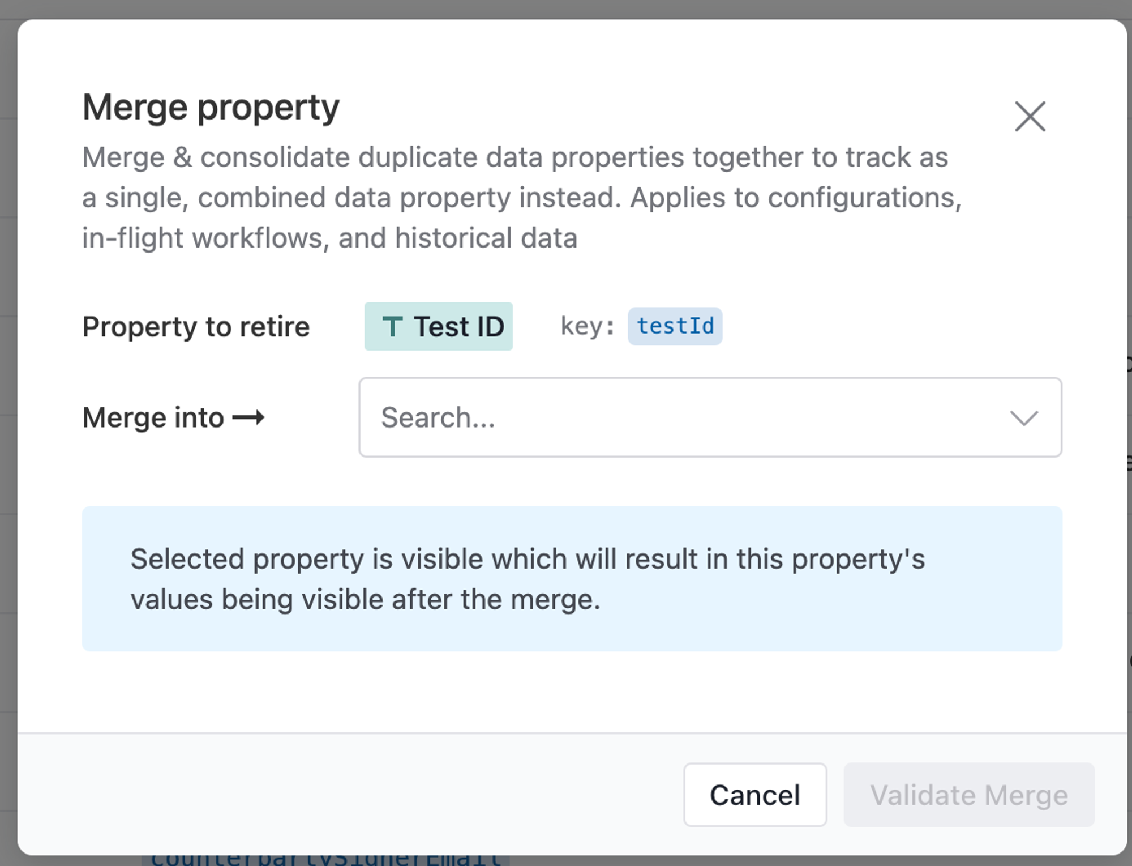Screen dimensions: 1132x866
Task: Click the blue visibility info banner
Action: 572,579
